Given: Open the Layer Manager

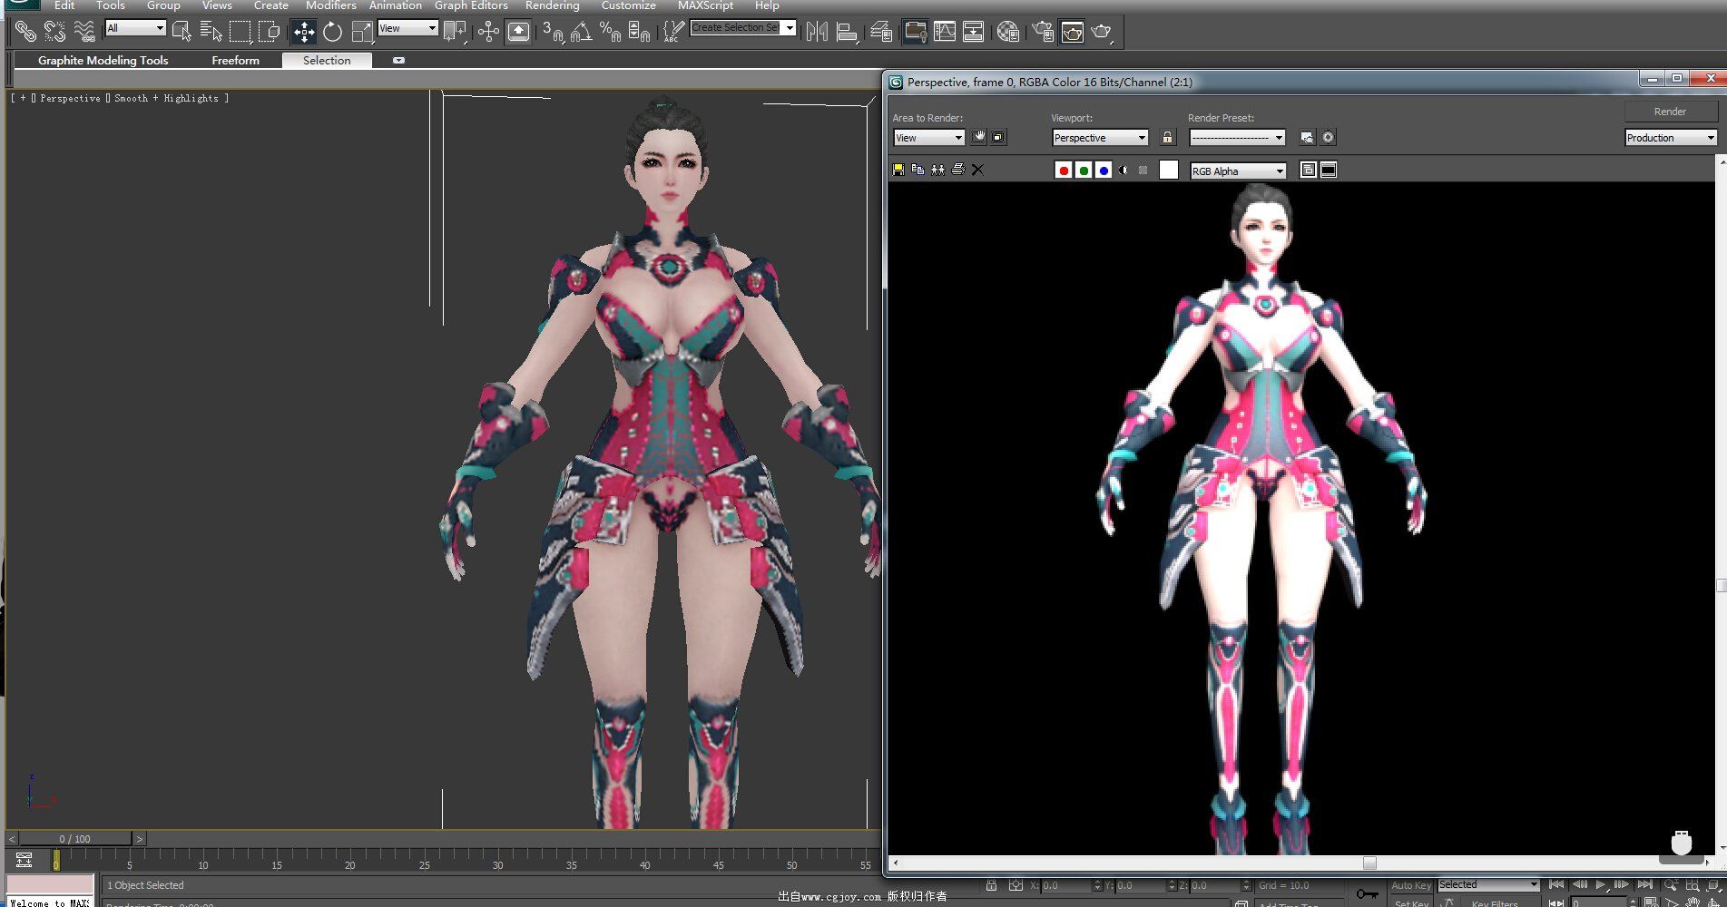Looking at the screenshot, I should click(x=881, y=32).
